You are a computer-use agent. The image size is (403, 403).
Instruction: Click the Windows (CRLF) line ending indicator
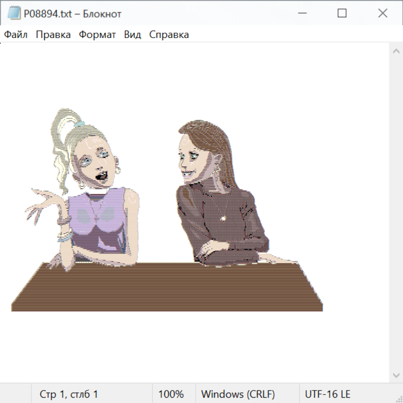pyautogui.click(x=238, y=394)
